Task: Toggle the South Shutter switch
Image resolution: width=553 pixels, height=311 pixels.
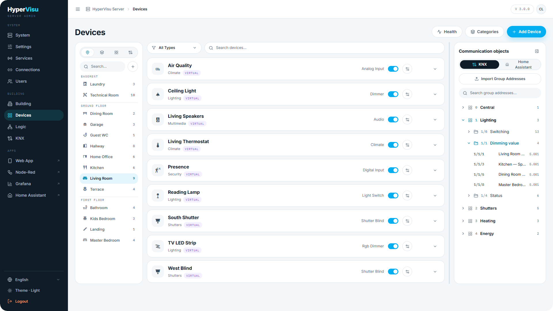Action: (393, 221)
